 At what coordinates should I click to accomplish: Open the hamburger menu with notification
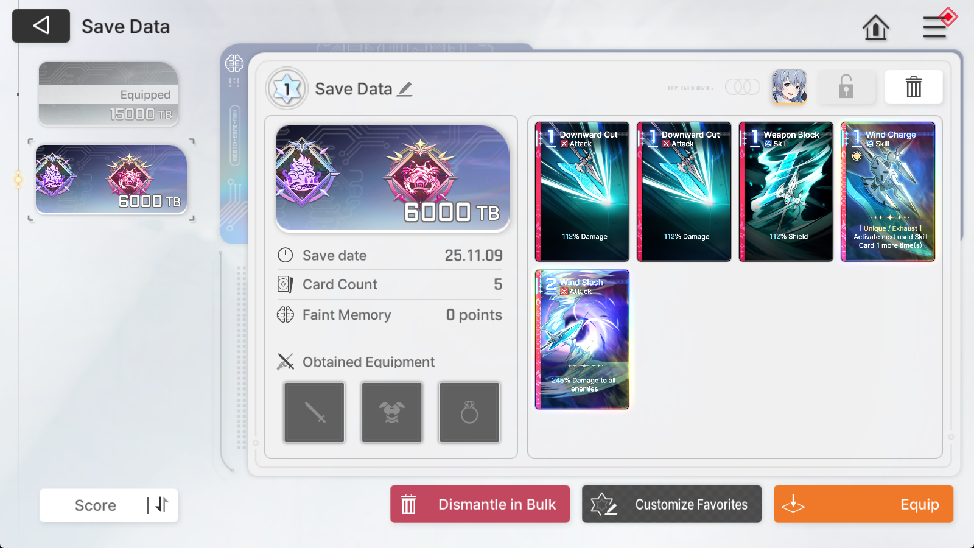(x=936, y=26)
